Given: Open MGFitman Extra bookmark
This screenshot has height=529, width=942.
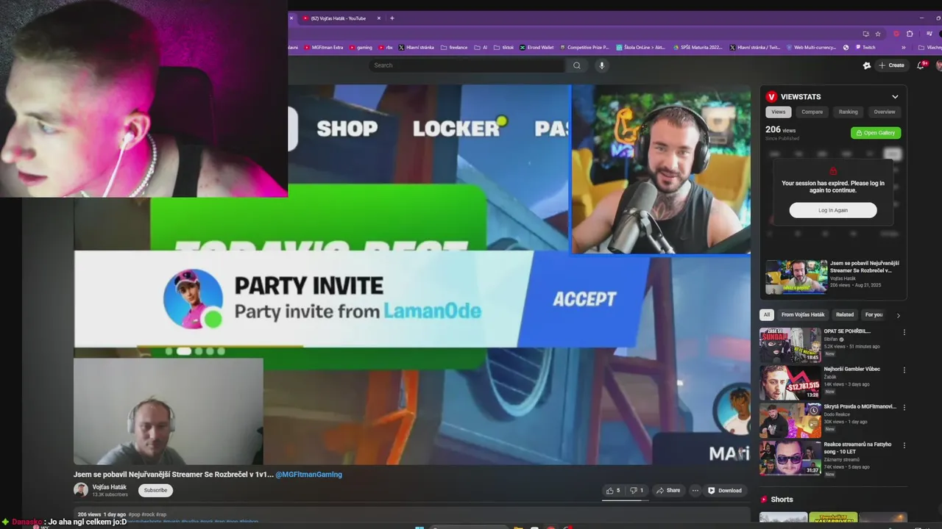Looking at the screenshot, I should tap(324, 47).
